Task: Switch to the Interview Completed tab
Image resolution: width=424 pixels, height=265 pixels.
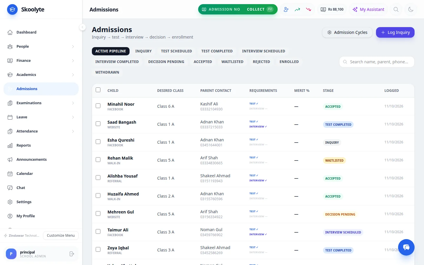Action: coord(117,62)
